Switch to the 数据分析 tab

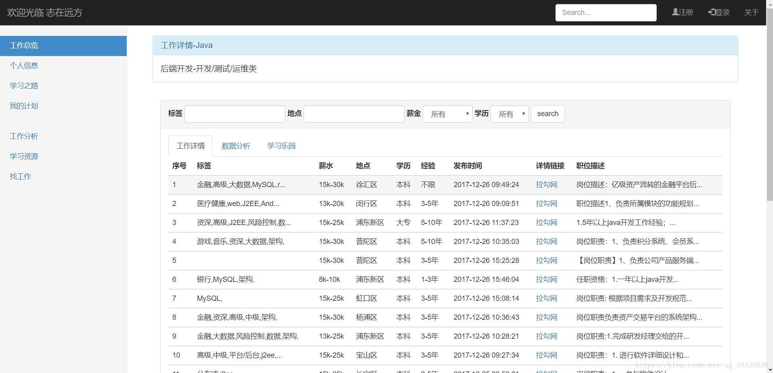click(x=236, y=146)
